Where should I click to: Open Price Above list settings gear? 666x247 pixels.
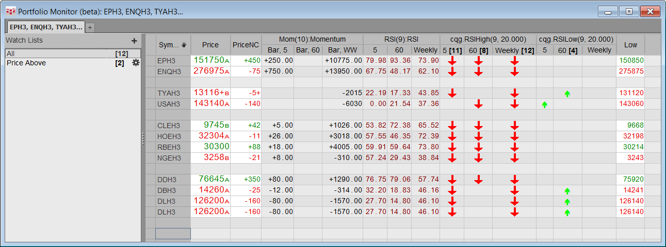click(136, 63)
